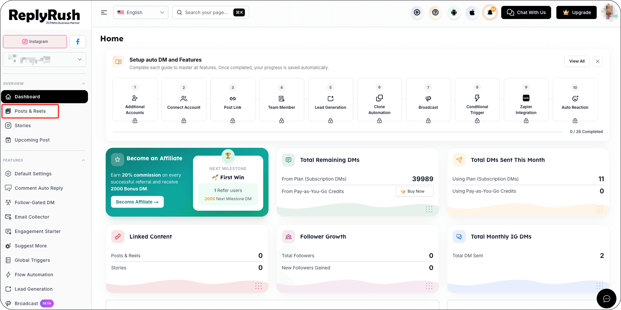
Task: Open the notifications bell icon
Action: (x=490, y=12)
